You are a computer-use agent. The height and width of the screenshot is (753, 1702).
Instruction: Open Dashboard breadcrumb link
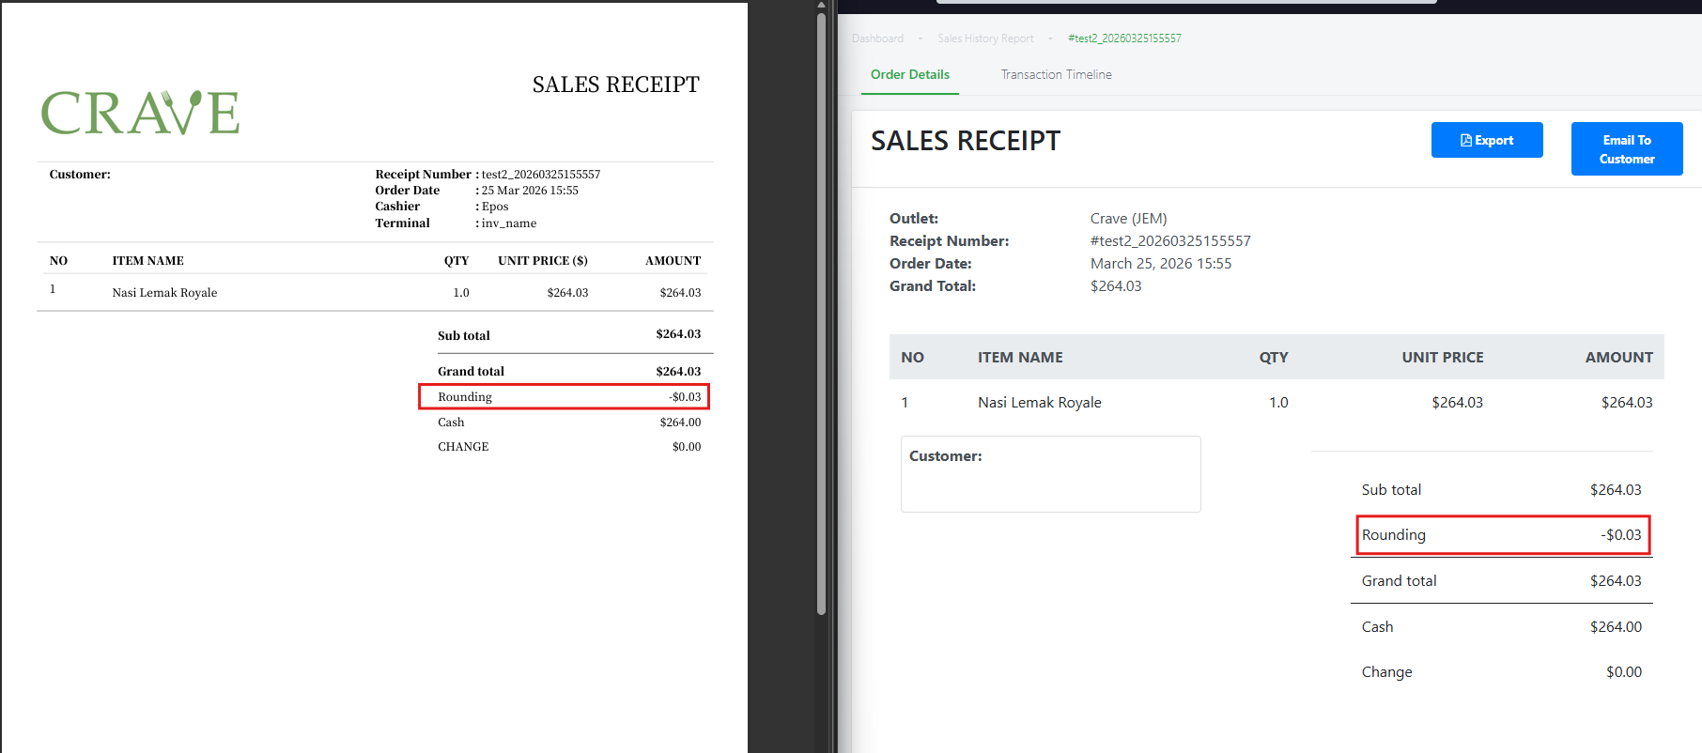pyautogui.click(x=877, y=38)
